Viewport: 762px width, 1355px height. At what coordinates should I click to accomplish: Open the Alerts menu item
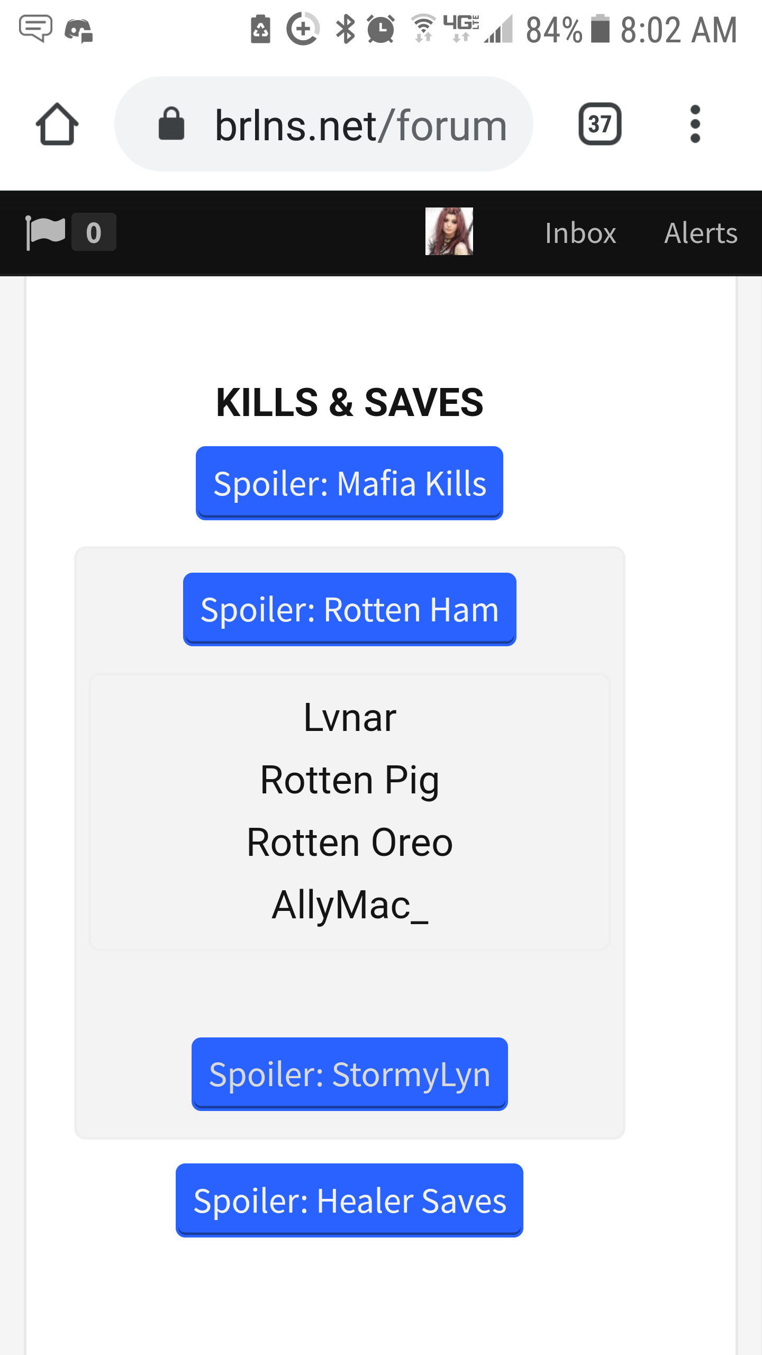coord(701,233)
